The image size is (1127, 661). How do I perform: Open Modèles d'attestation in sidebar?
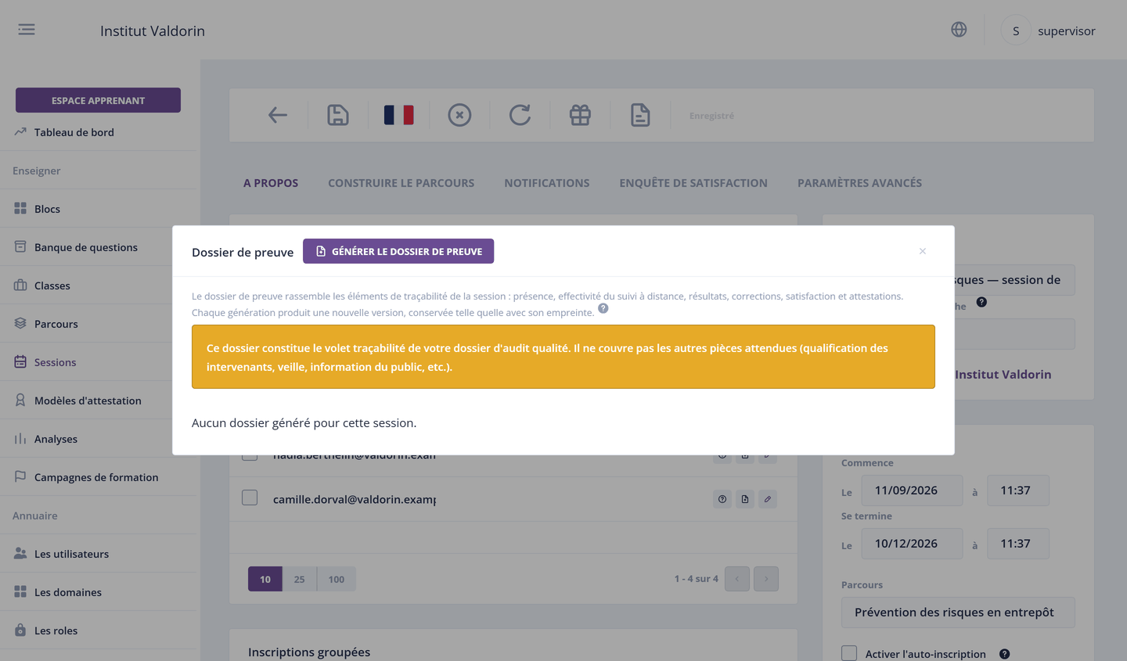88,401
